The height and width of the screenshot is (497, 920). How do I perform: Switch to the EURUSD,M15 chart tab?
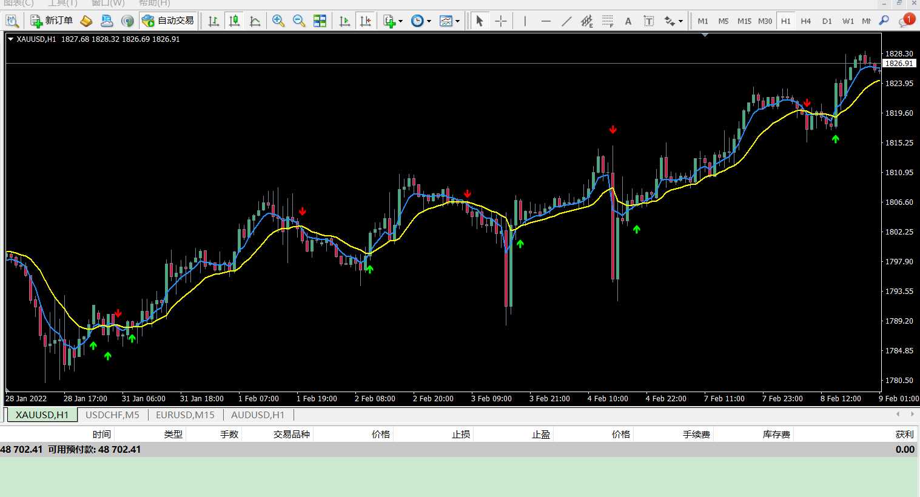pos(185,415)
